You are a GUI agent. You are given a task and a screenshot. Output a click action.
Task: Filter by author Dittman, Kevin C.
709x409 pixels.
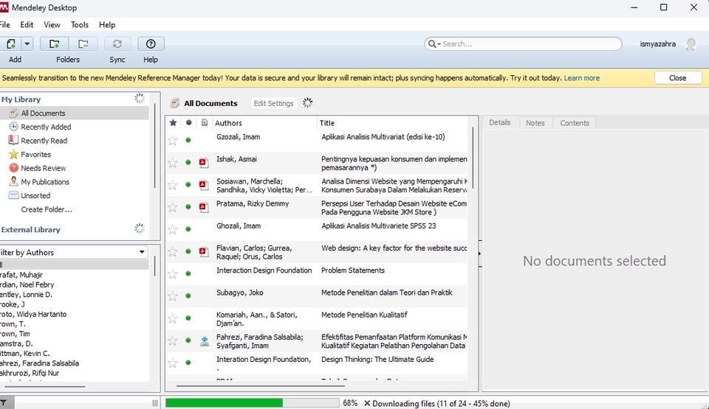click(x=25, y=354)
